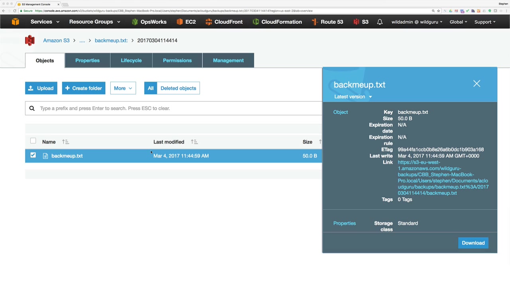Show Deleted objects
510x287 pixels.
click(x=178, y=88)
